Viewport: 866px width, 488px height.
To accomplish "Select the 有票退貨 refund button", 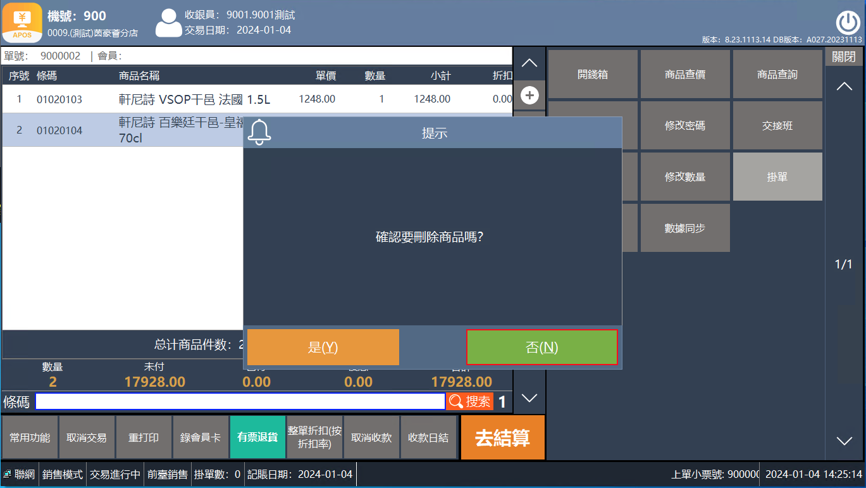I will click(257, 437).
